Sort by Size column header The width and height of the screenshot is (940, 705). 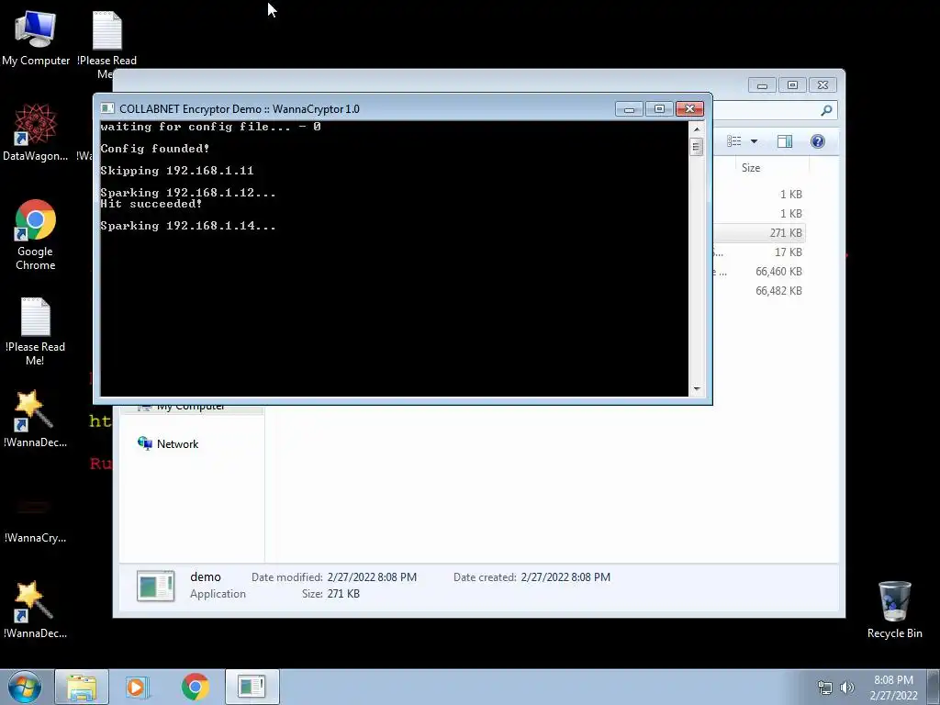coord(751,168)
